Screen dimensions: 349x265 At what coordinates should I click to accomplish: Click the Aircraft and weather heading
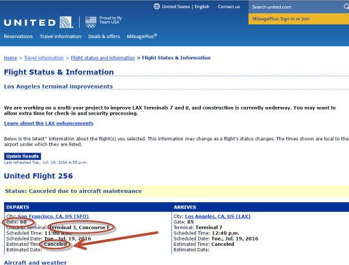[36, 262]
